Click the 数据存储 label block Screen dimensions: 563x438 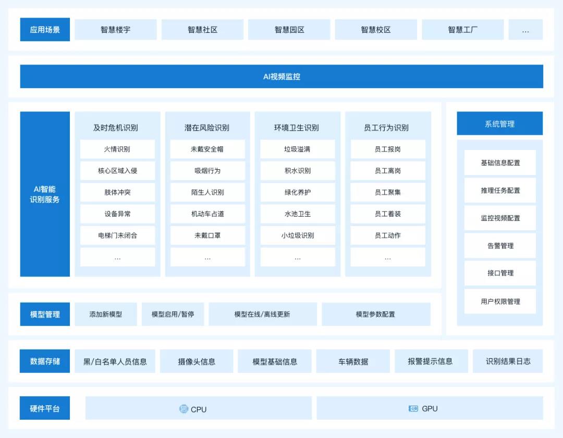[x=45, y=361]
